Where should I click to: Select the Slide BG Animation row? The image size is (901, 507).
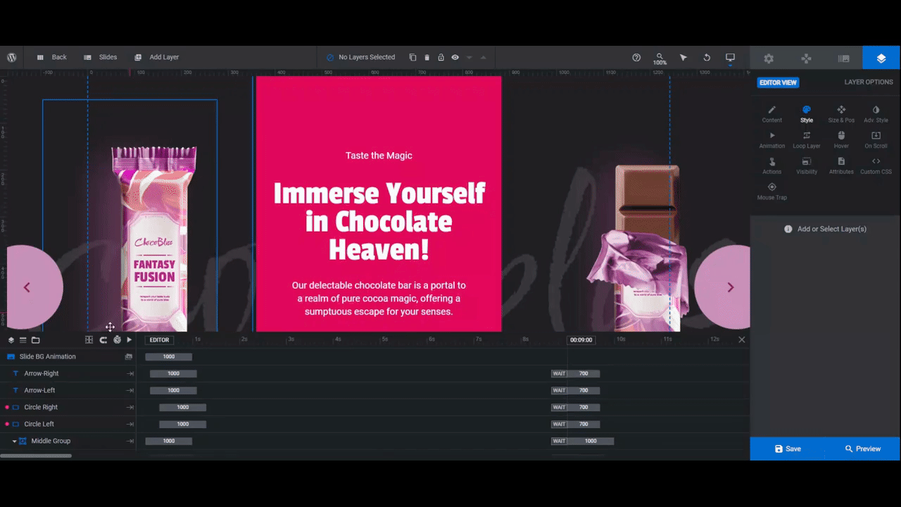tap(68, 357)
